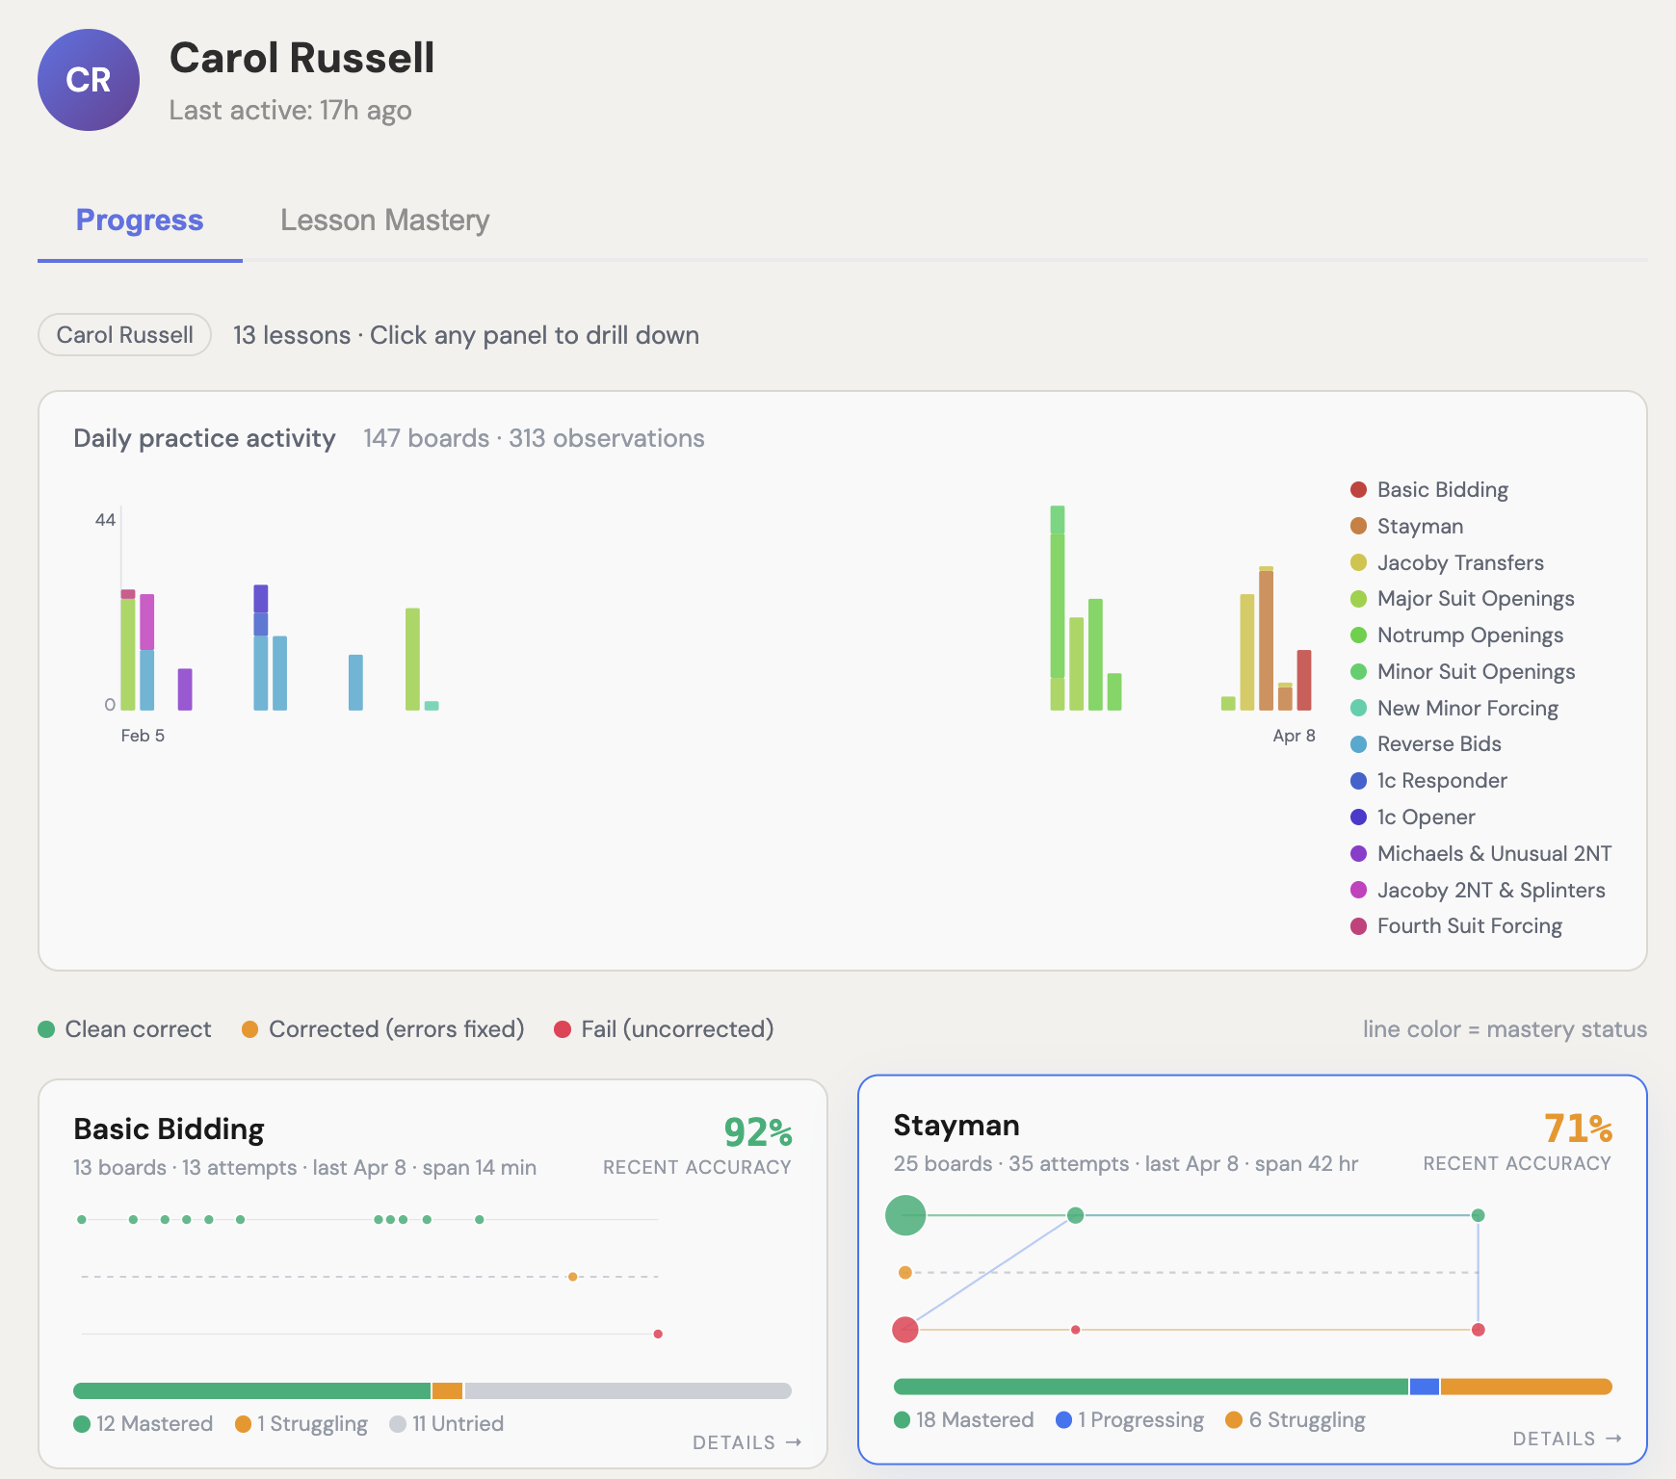Toggle the Clean correct legend item
This screenshot has height=1479, width=1676.
pyautogui.click(x=125, y=1028)
